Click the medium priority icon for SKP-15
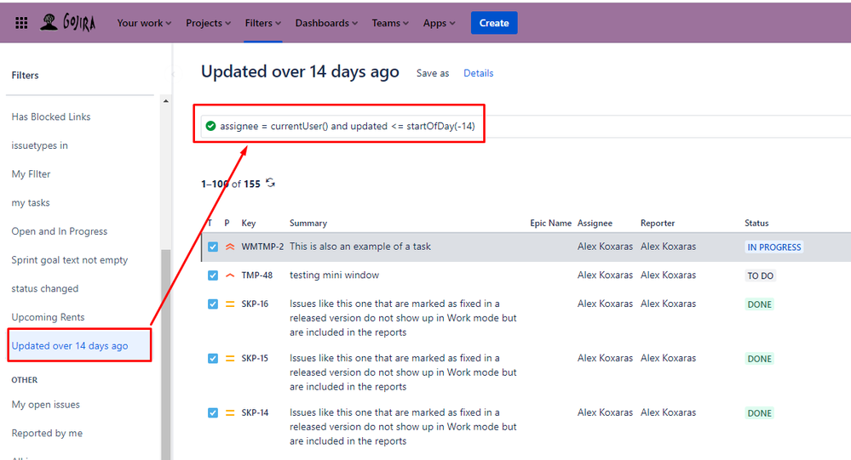The height and width of the screenshot is (460, 851). point(230,358)
